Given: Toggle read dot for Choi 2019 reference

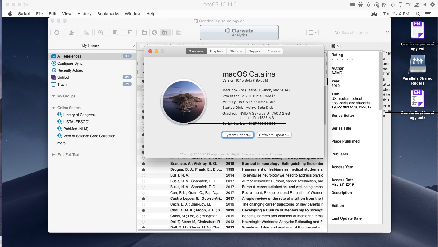Looking at the screenshot, I should coord(144,210).
